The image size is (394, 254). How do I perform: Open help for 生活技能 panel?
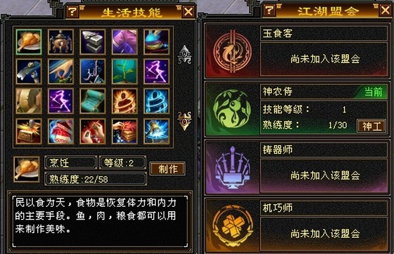pyautogui.click(x=73, y=11)
